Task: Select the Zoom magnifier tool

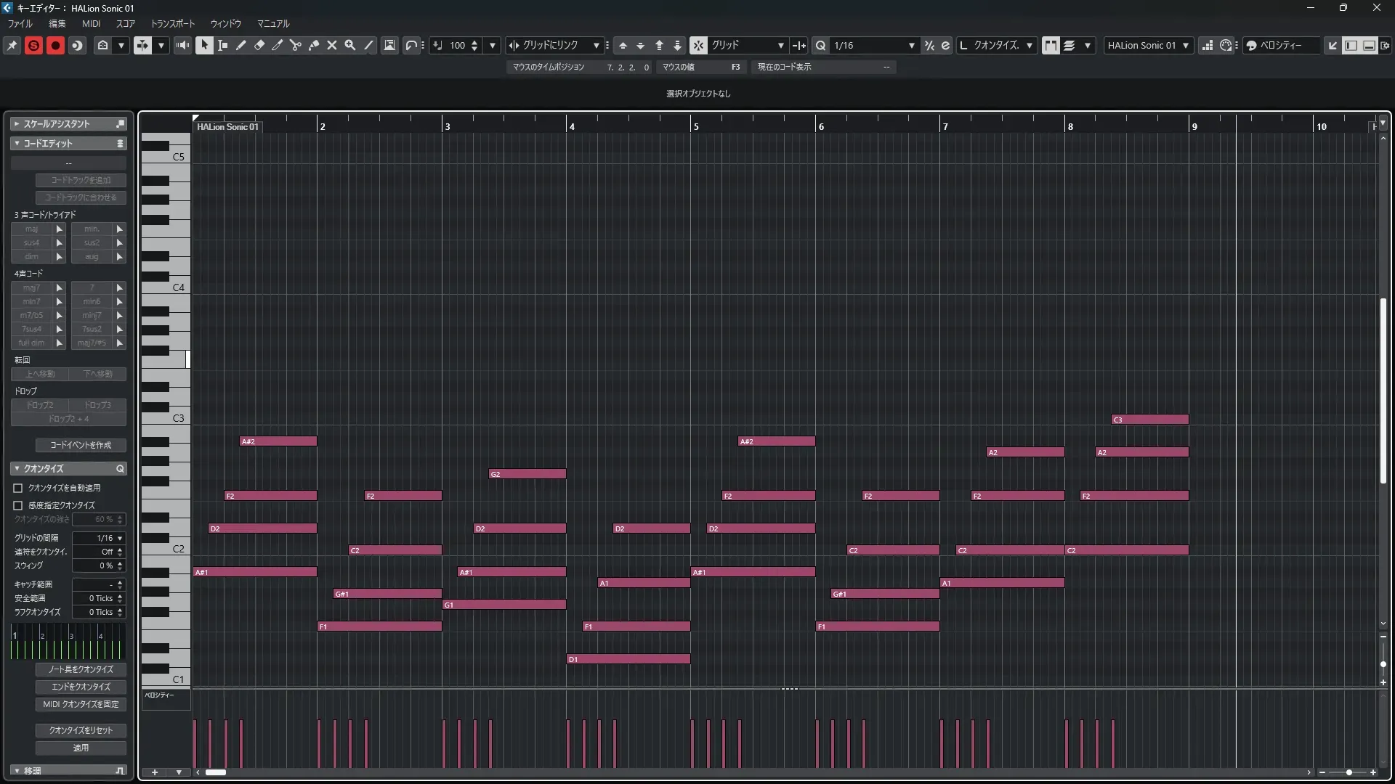Action: 350,45
